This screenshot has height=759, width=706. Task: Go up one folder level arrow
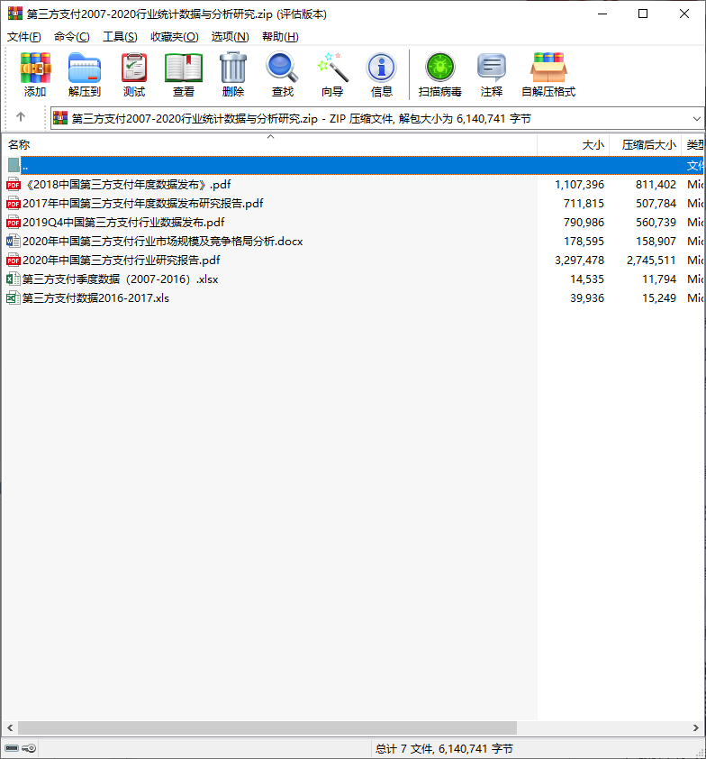(x=21, y=116)
